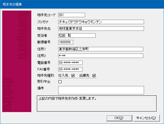Viewport: 164px width, 124px height.
Task: Toggle the 出庫先 checkbox
Action: point(94,75)
